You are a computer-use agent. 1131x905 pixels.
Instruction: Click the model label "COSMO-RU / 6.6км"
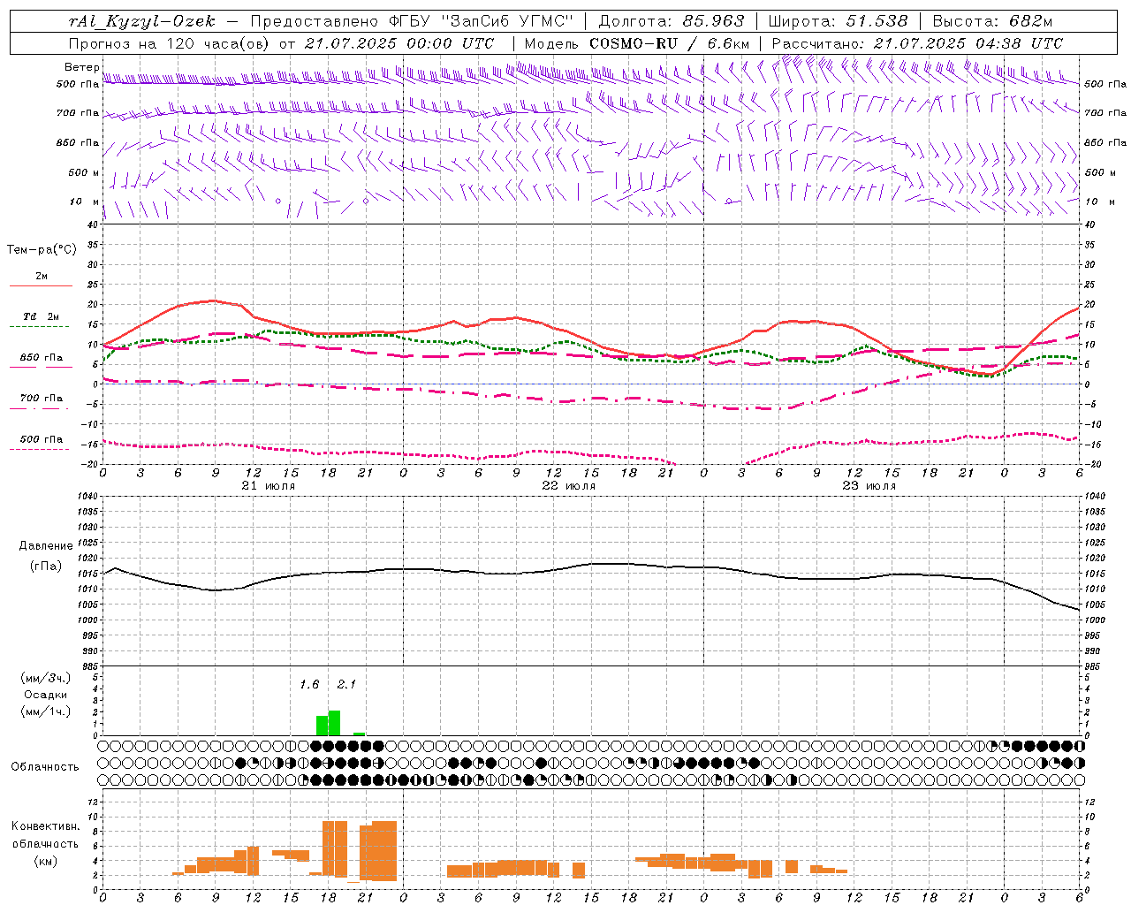(670, 42)
